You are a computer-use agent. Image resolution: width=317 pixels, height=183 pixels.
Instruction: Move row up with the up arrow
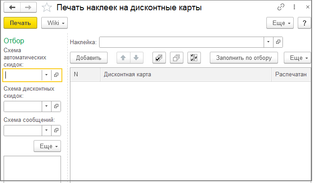(123, 58)
